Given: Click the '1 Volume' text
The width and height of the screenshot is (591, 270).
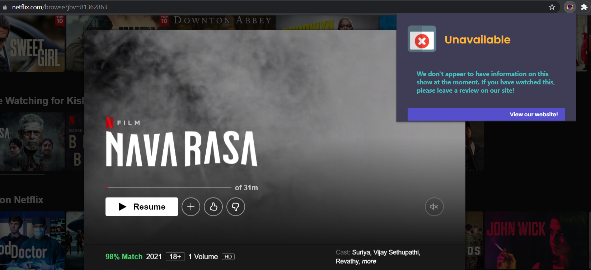Looking at the screenshot, I should pyautogui.click(x=203, y=257).
